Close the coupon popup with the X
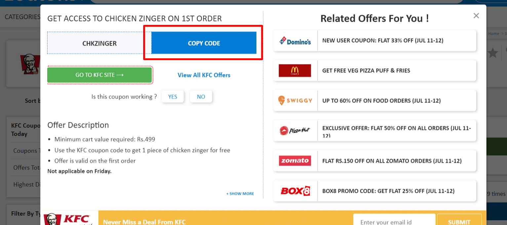The image size is (507, 225). coord(476,16)
